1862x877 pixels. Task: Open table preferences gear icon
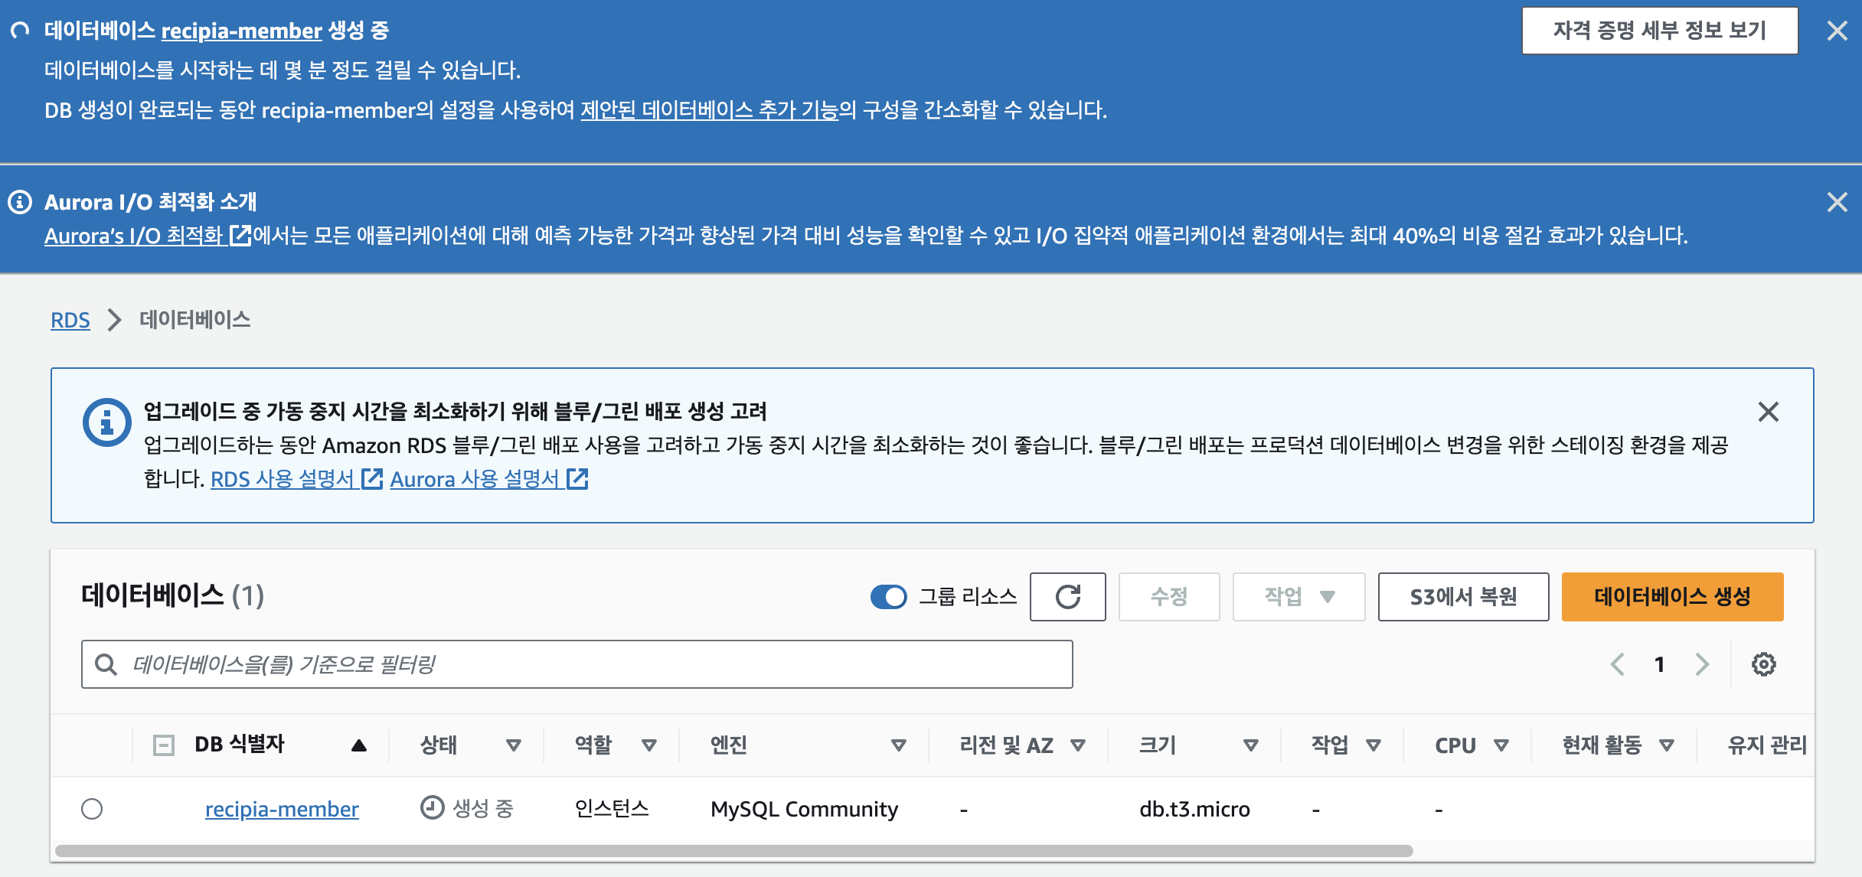tap(1766, 664)
